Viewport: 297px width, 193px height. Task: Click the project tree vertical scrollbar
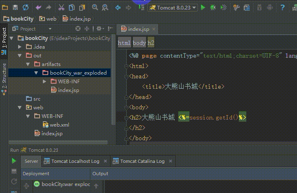113,80
